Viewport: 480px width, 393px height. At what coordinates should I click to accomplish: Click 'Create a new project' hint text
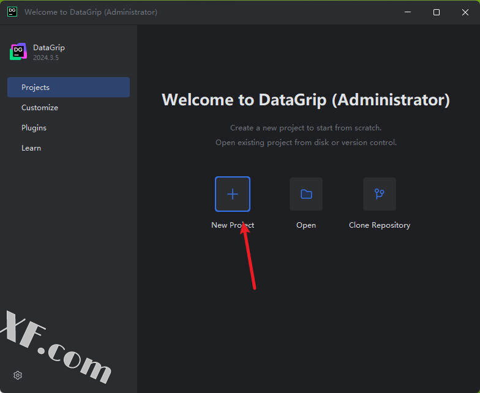[x=306, y=127]
